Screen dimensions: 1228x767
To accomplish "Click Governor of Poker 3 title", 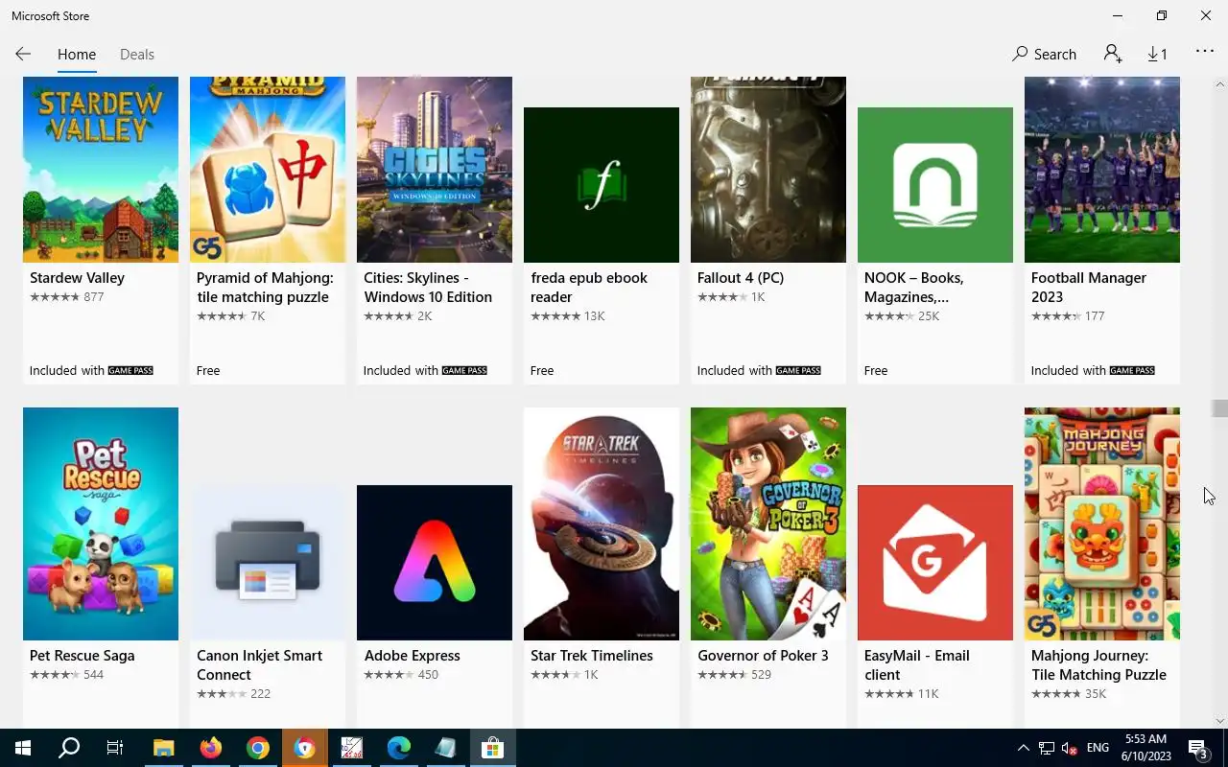I will pos(763,656).
